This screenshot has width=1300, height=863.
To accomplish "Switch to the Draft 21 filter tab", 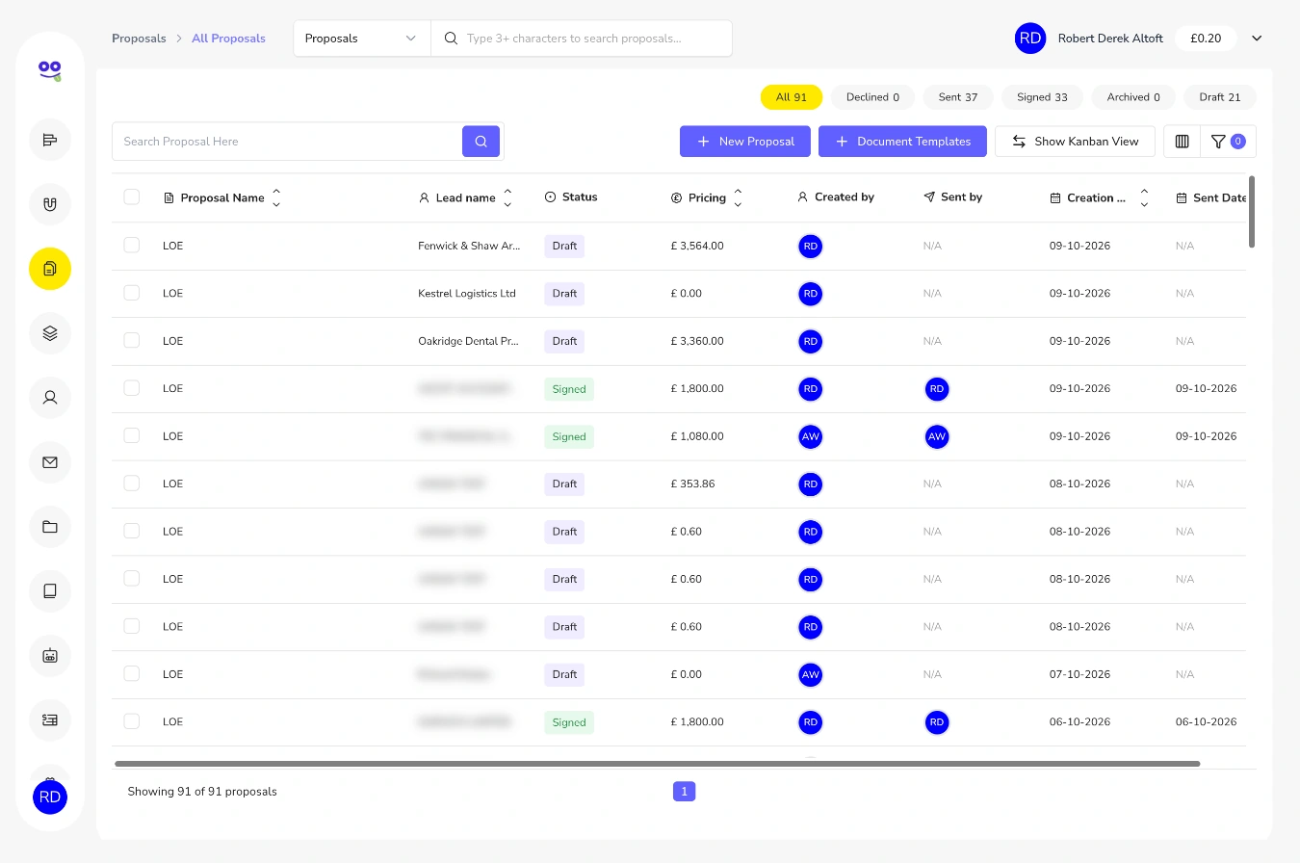I will [x=1220, y=97].
